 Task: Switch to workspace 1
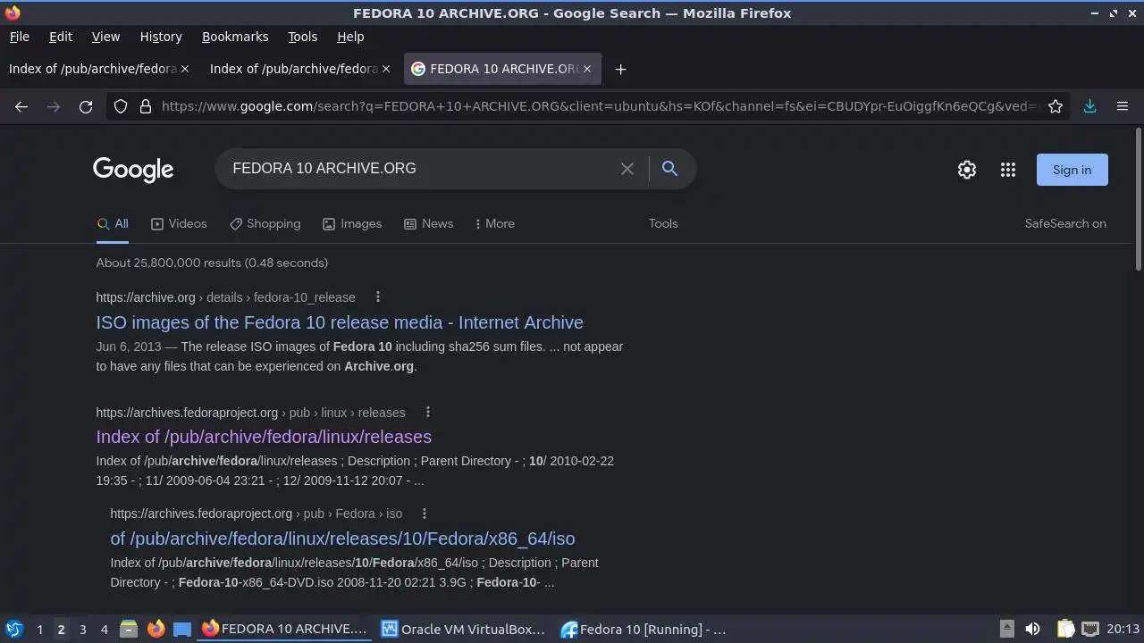39,629
